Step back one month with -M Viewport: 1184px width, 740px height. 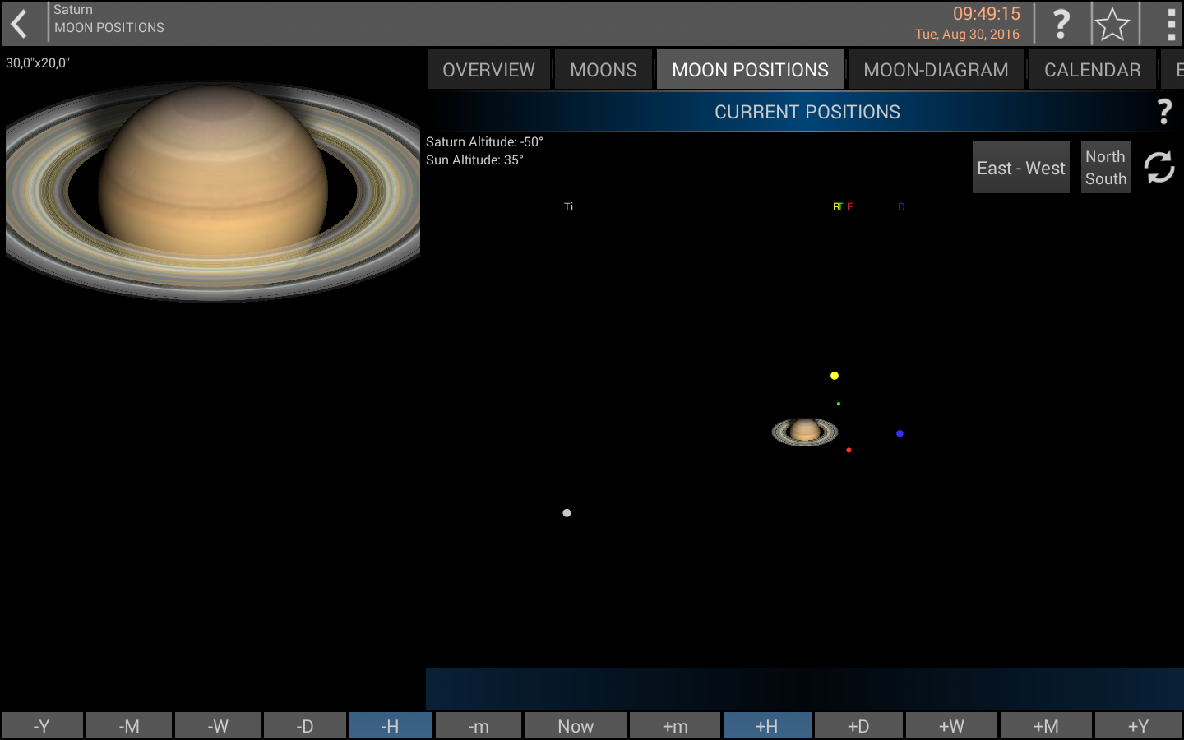tap(129, 726)
